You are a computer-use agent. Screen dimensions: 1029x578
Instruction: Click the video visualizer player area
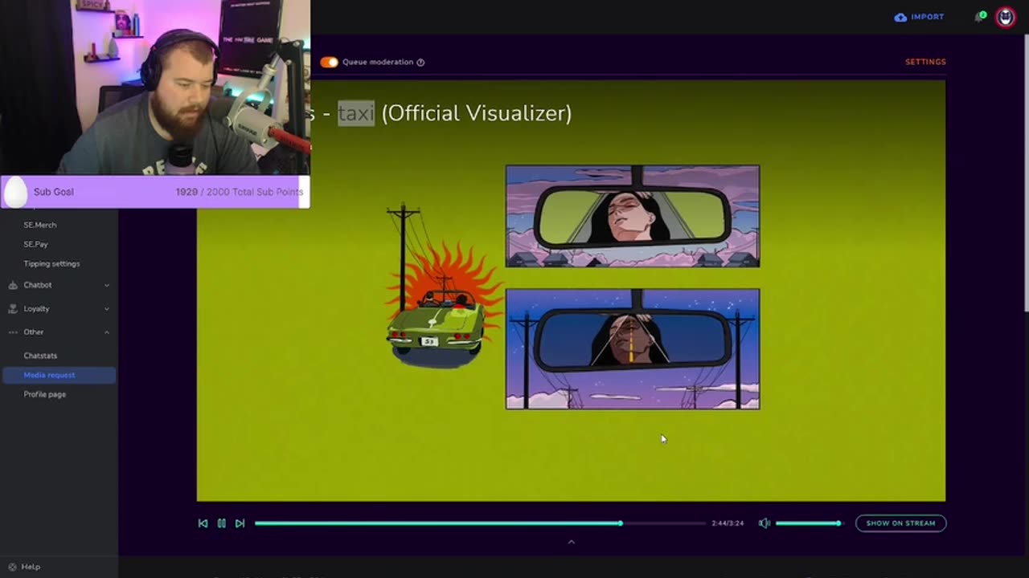point(571,291)
